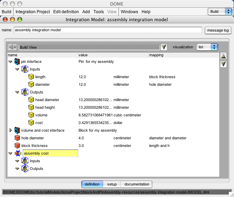Click the value column header

pyautogui.click(x=113, y=55)
